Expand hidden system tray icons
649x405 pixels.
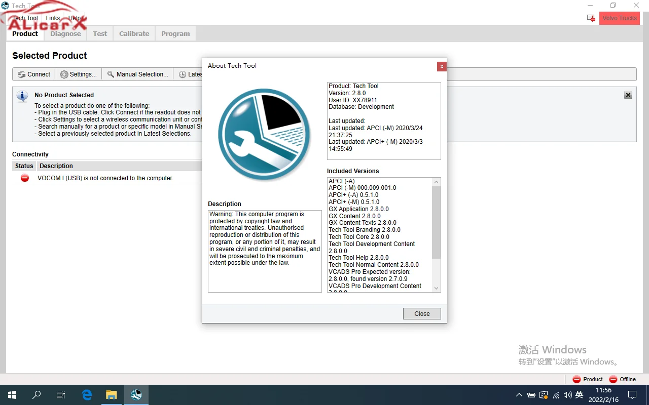click(519, 395)
